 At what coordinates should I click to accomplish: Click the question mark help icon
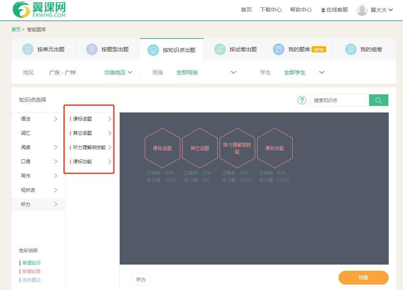point(301,100)
